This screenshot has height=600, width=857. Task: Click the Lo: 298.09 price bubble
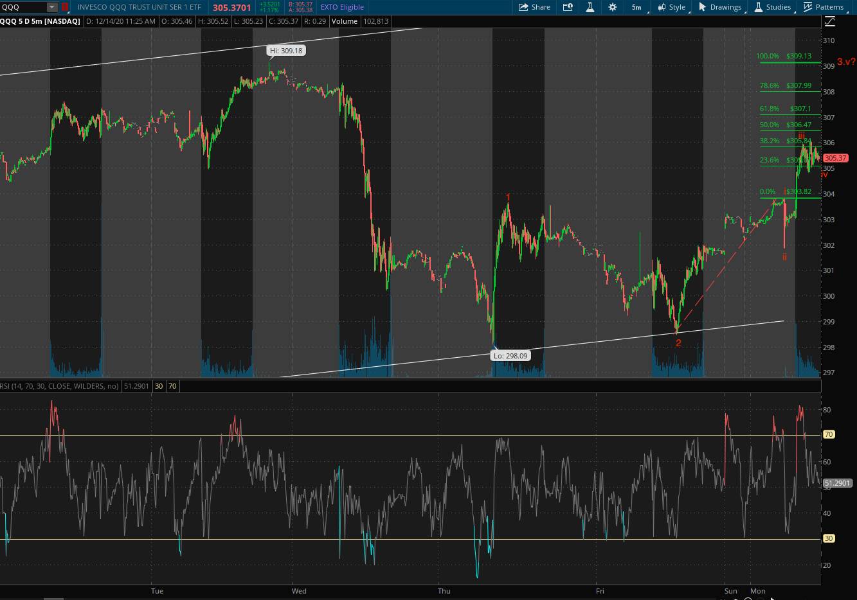pos(510,355)
